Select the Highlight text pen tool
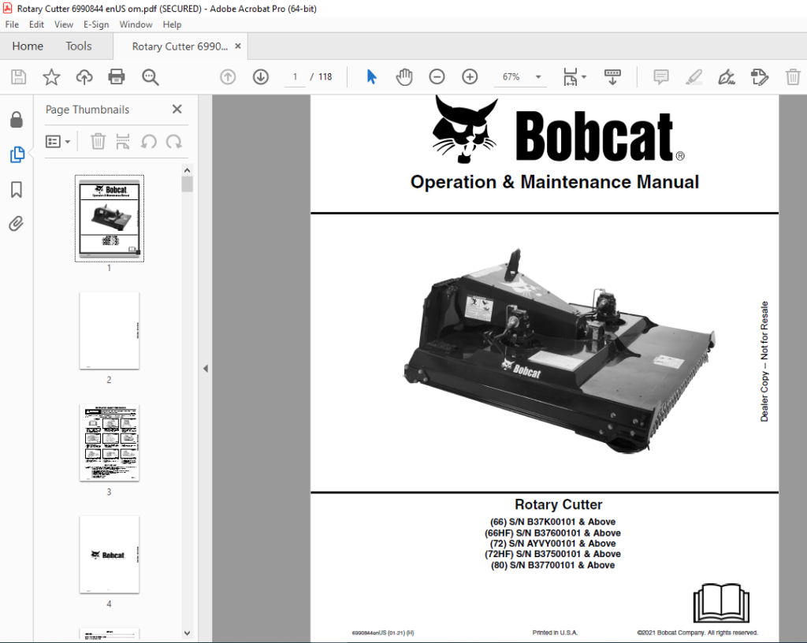Image resolution: width=807 pixels, height=643 pixels. [x=694, y=77]
